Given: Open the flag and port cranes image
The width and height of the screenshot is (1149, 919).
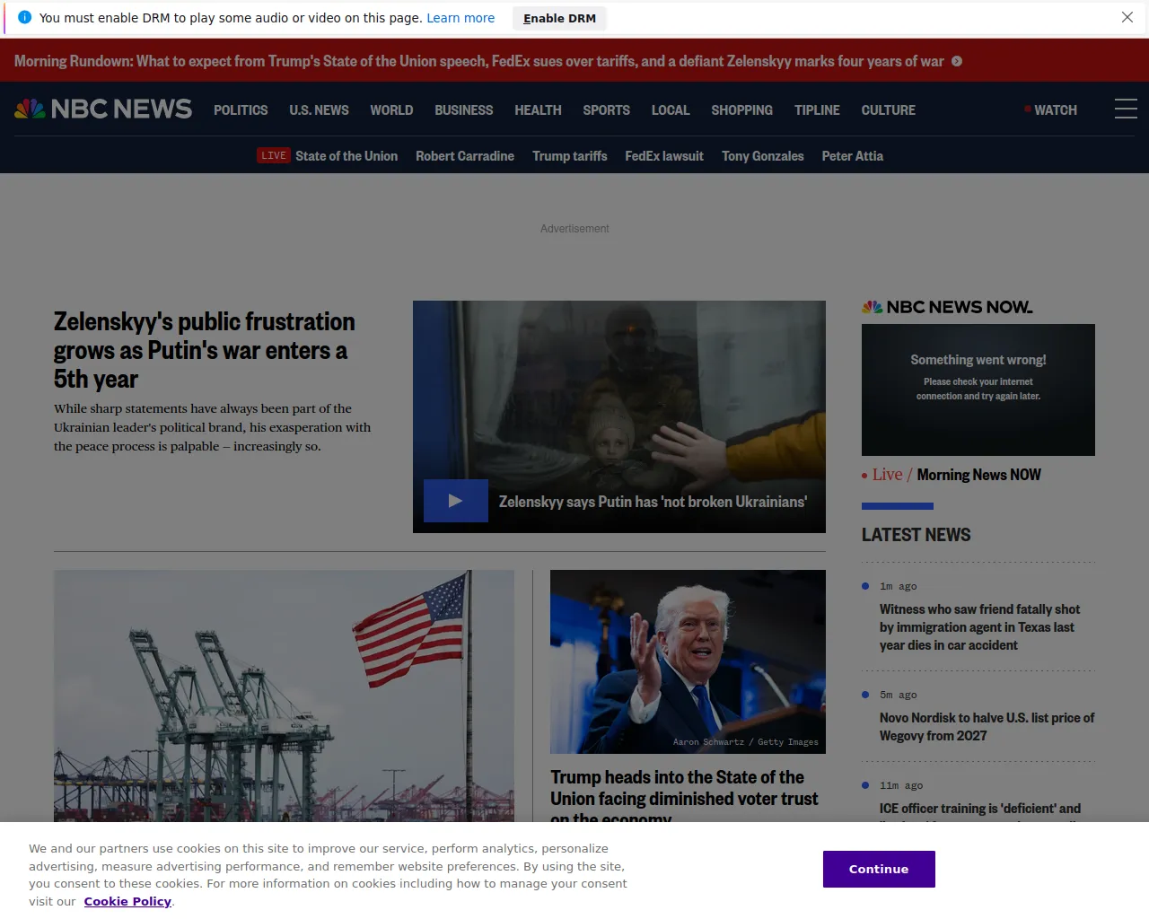Looking at the screenshot, I should pyautogui.click(x=284, y=696).
